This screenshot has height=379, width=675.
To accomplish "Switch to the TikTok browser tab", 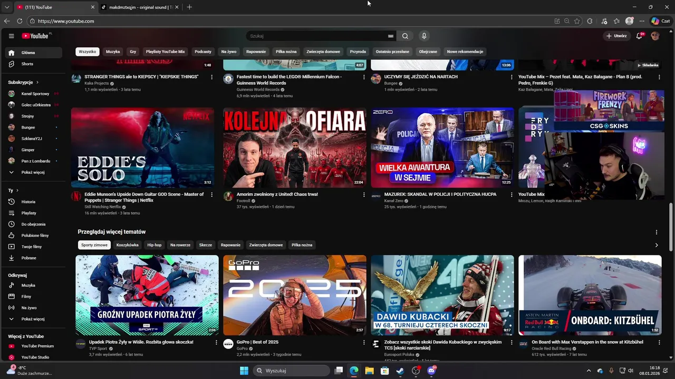I will (140, 7).
